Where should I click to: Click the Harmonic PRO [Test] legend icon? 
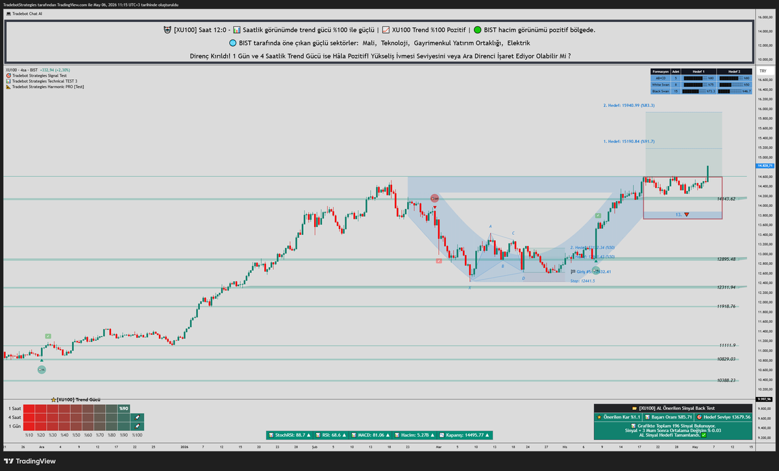coord(8,86)
